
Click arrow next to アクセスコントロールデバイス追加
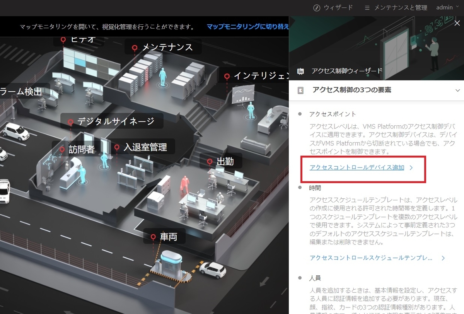click(x=411, y=168)
